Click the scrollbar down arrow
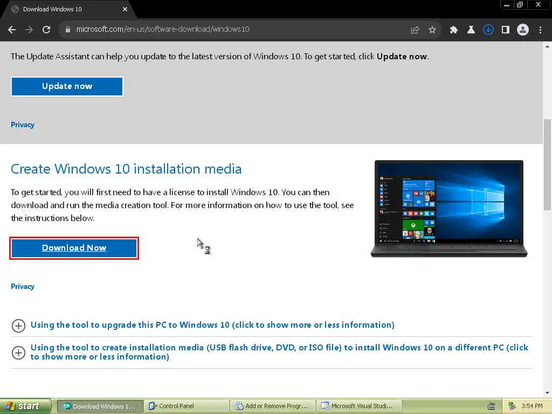 click(547, 393)
